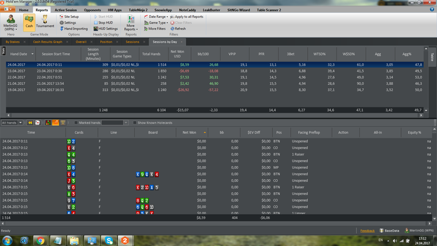The width and height of the screenshot is (437, 246).
Task: Sort hands by the Net Won column
Action: pos(190,132)
